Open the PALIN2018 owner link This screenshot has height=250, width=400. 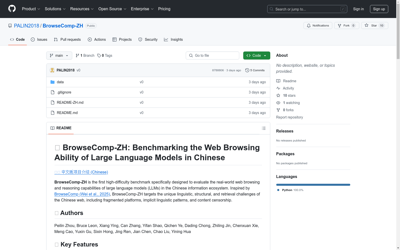coord(26,26)
